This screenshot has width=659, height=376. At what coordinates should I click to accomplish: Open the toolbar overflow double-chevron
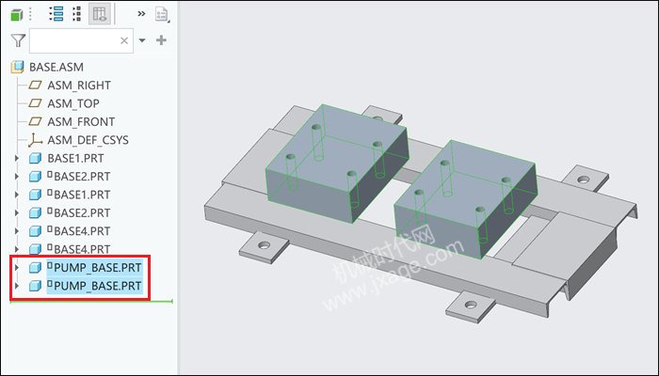click(141, 14)
